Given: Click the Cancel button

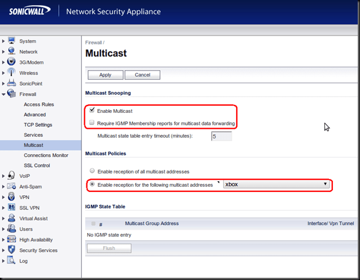Looking at the screenshot, I should pos(142,75).
